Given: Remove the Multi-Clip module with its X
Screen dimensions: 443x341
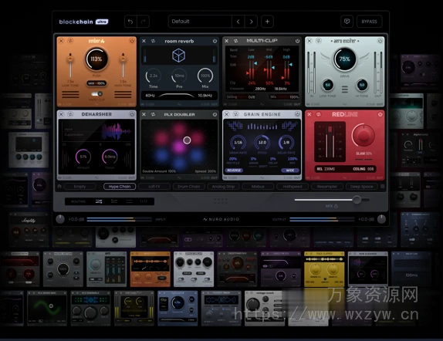Looking at the screenshot, I should tap(227, 41).
